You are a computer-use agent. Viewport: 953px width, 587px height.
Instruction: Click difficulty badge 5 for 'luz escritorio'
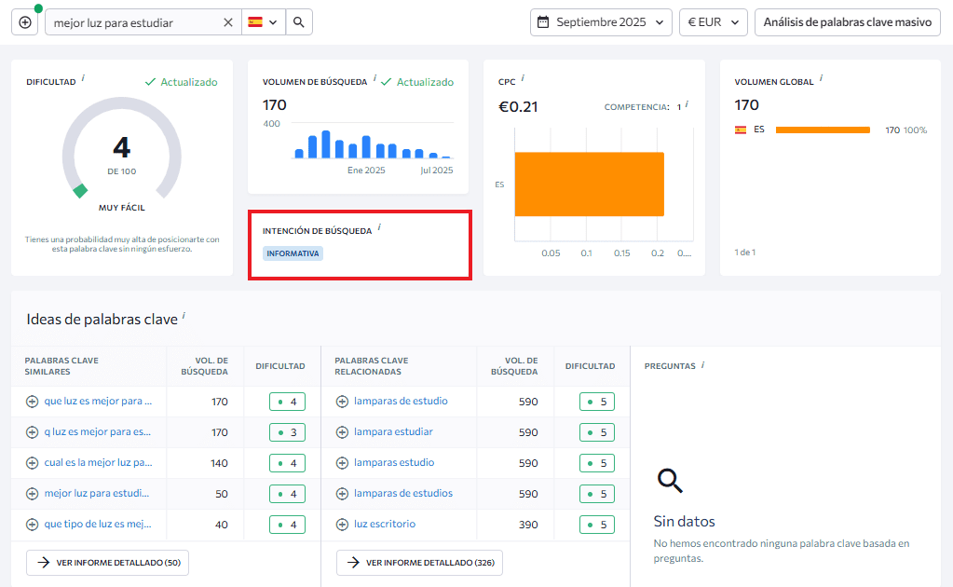pyautogui.click(x=597, y=525)
